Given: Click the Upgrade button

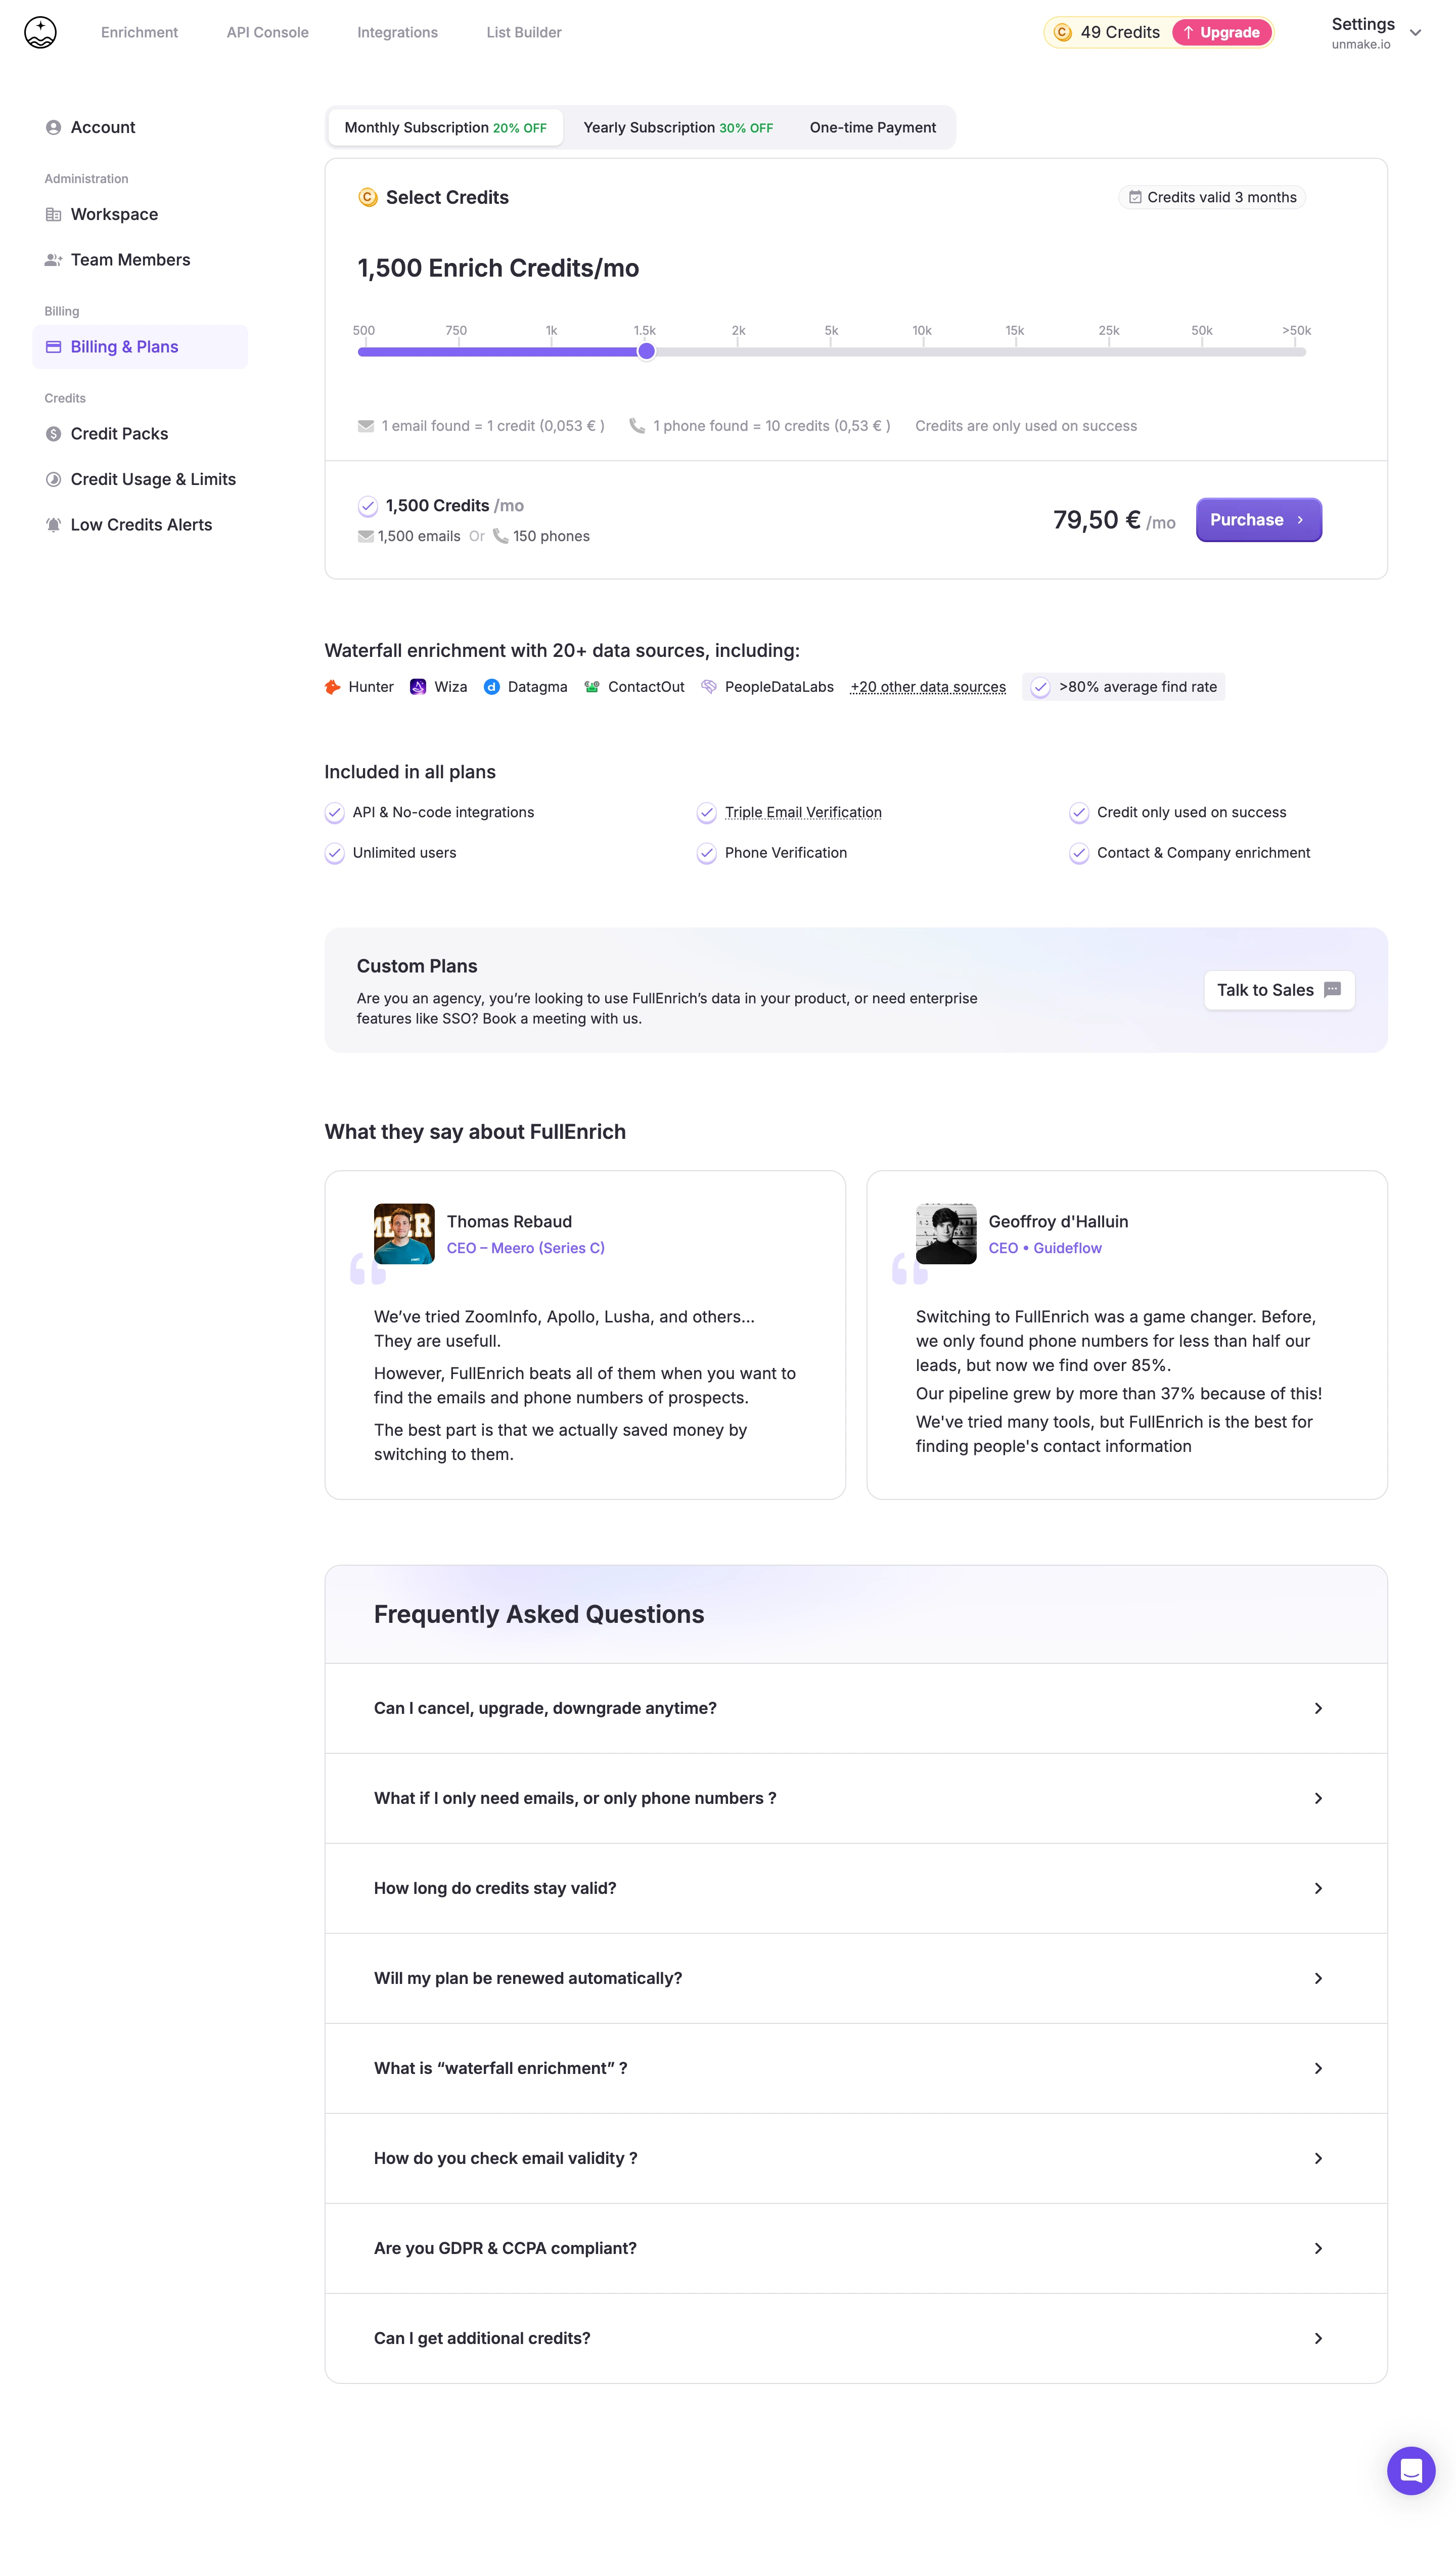Looking at the screenshot, I should coord(1221,32).
